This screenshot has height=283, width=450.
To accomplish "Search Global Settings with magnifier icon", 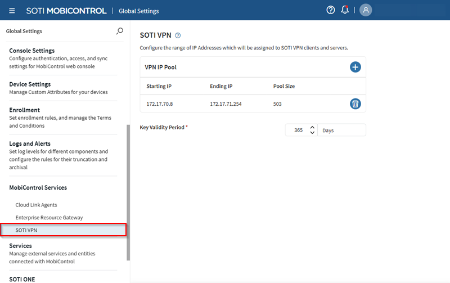I will (120, 31).
